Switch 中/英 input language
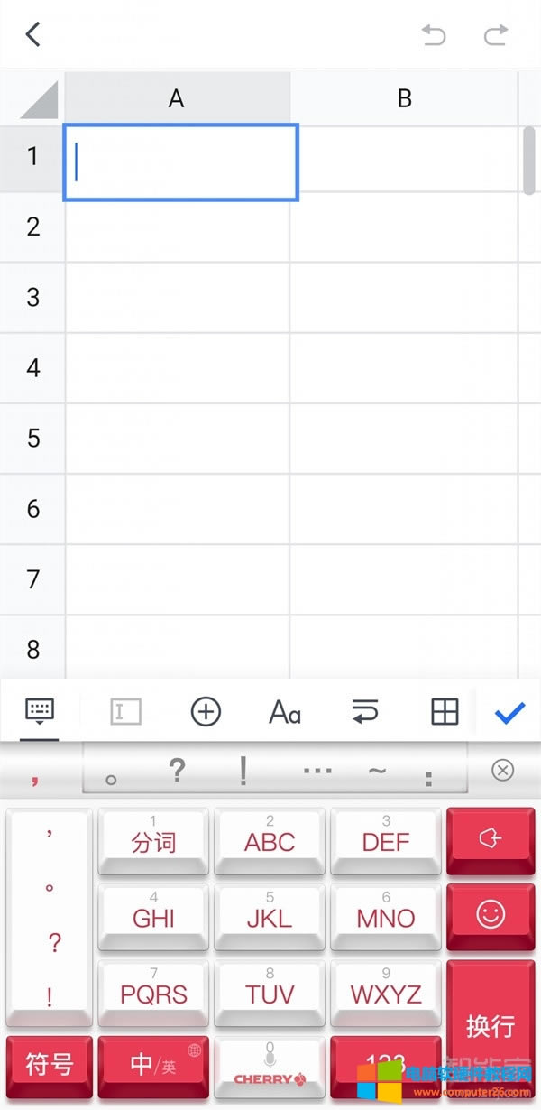The height and width of the screenshot is (1110, 541). tap(153, 1066)
